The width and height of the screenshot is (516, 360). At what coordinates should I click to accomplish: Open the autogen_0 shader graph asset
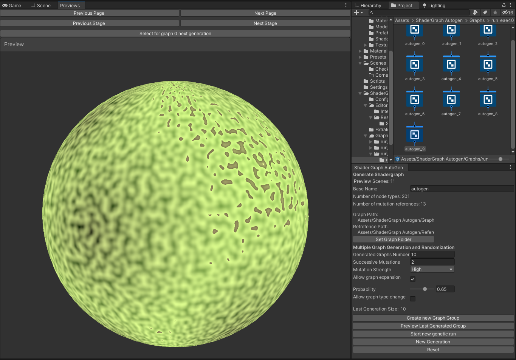[415, 30]
